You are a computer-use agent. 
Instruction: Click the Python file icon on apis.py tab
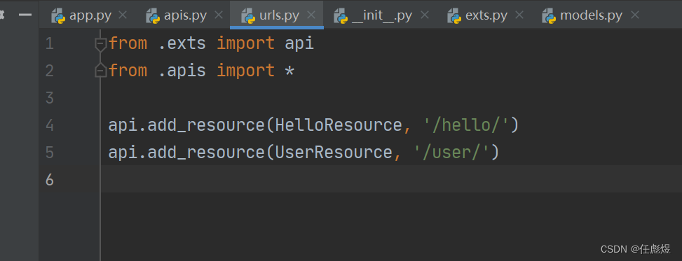coord(153,16)
